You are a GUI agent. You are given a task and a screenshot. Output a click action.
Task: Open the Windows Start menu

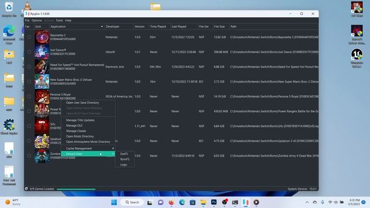tap(114, 202)
